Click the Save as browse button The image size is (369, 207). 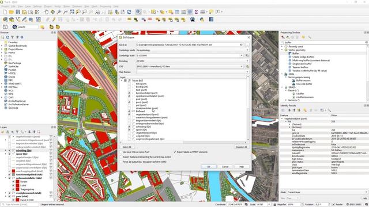coord(247,45)
